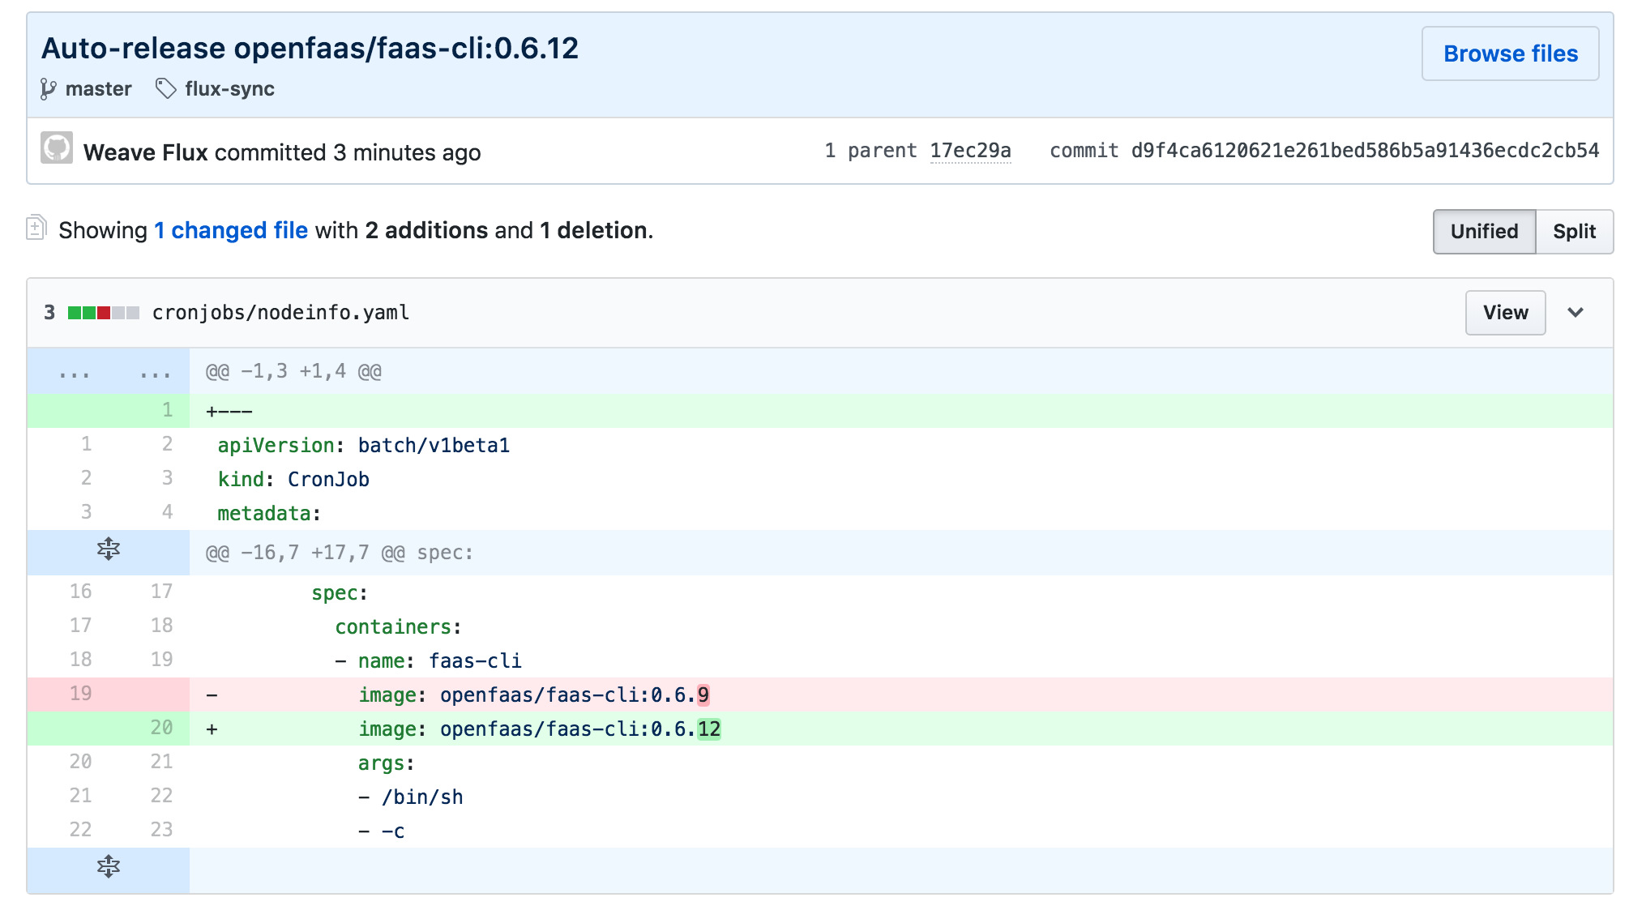Open the 1 changed file link
This screenshot has width=1629, height=906.
(231, 230)
